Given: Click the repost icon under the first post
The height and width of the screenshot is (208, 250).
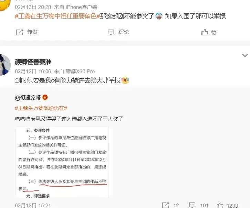Looking at the screenshot, I should (19, 32).
